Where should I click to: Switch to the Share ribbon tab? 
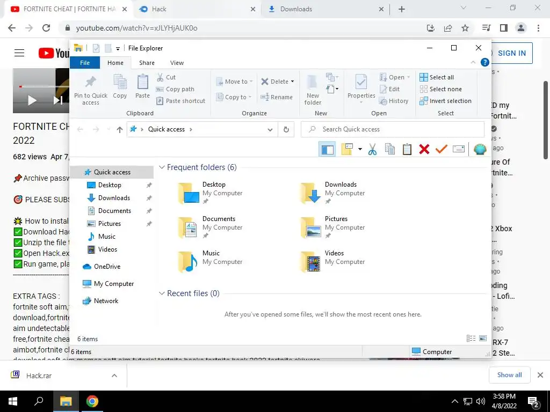coord(147,63)
